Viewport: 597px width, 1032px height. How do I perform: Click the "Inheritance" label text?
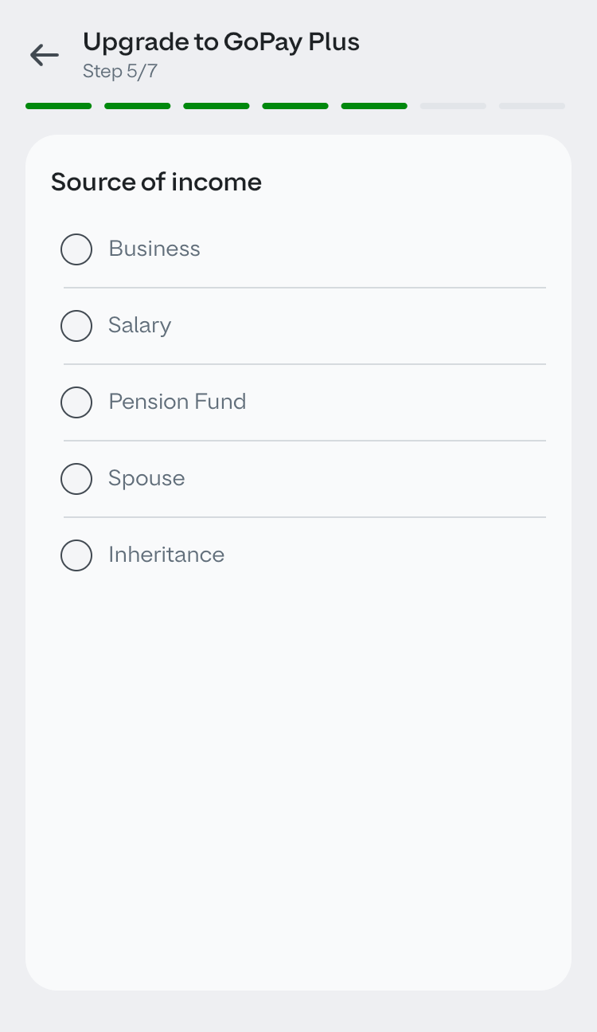(x=166, y=555)
